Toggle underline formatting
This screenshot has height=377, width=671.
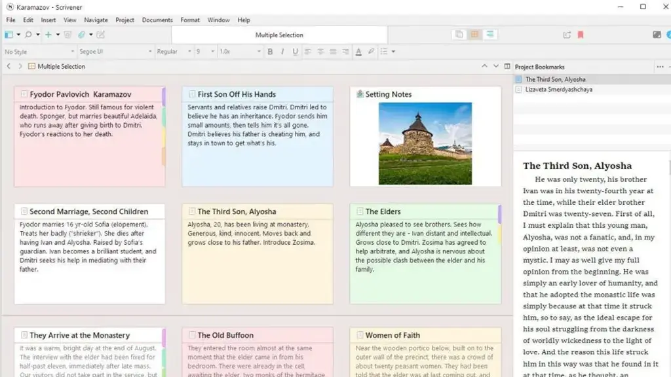pos(295,51)
